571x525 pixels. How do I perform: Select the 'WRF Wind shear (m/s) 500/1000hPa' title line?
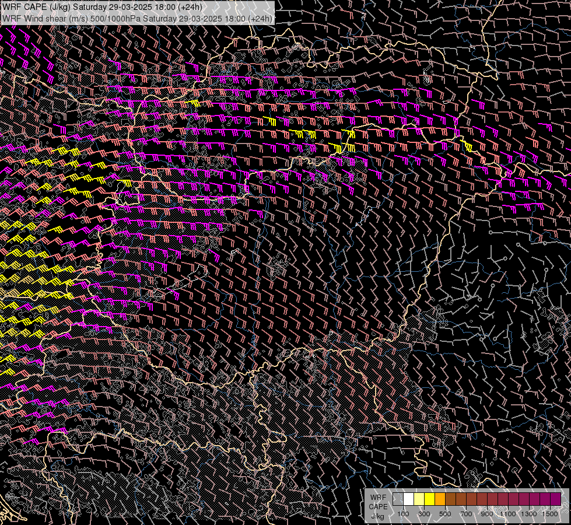click(x=137, y=19)
